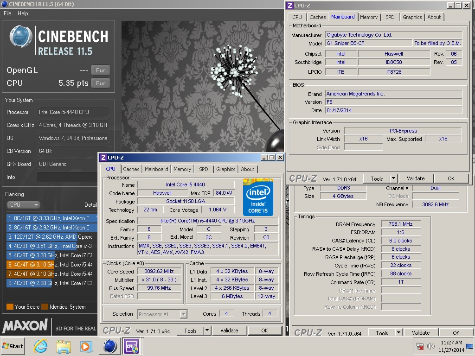Click the Intel inside Core i5 logo
Image resolution: width=475 pixels, height=356 pixels.
tap(258, 197)
